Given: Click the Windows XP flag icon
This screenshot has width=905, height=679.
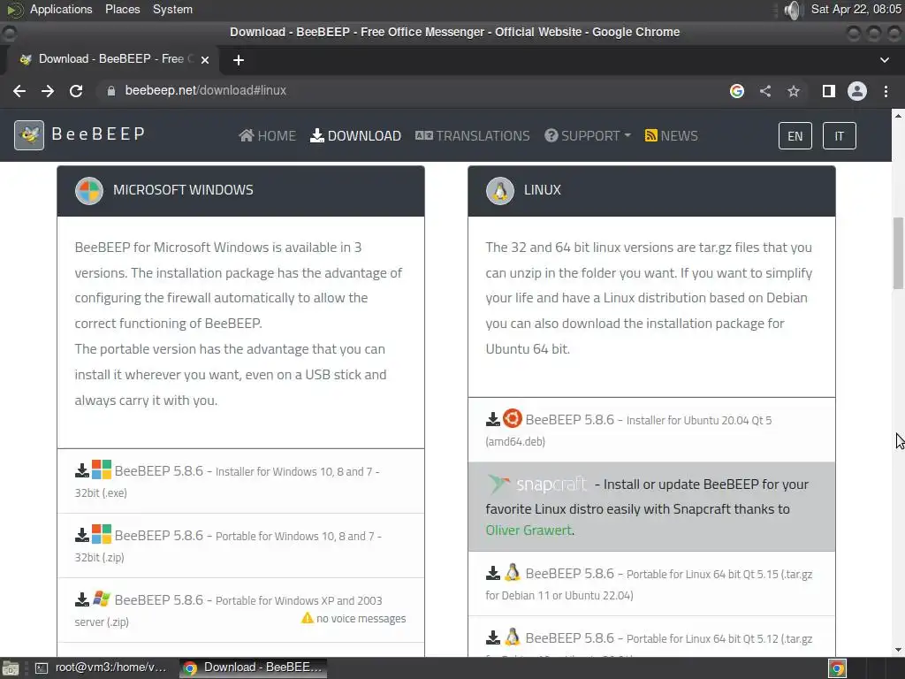Looking at the screenshot, I should [102, 599].
